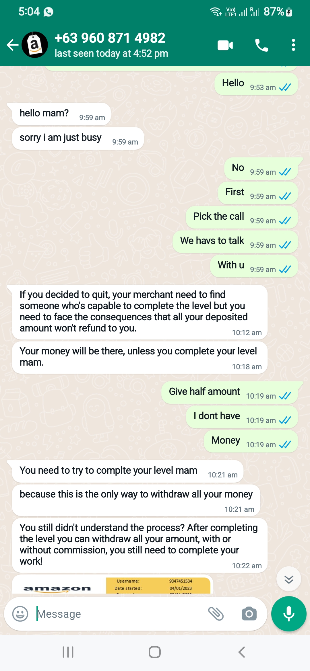Jump to latest messages with scroll-down button
This screenshot has height=671, width=310.
click(x=289, y=579)
